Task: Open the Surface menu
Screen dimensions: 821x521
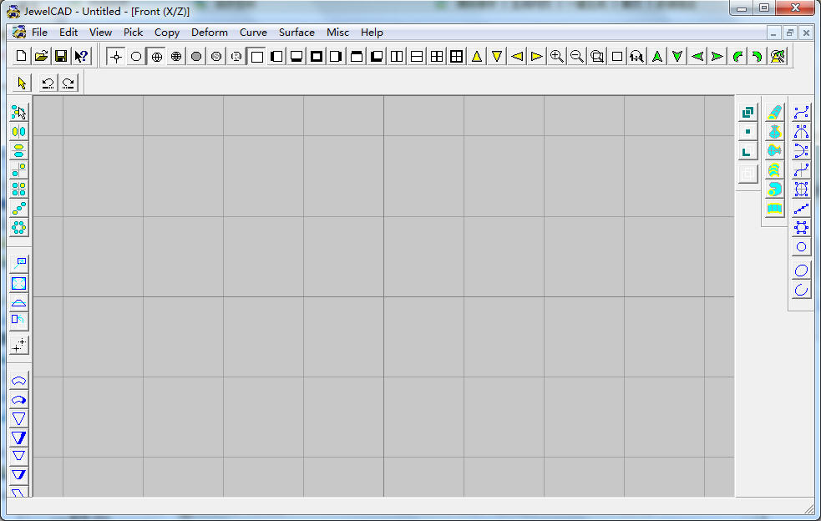Action: click(296, 32)
